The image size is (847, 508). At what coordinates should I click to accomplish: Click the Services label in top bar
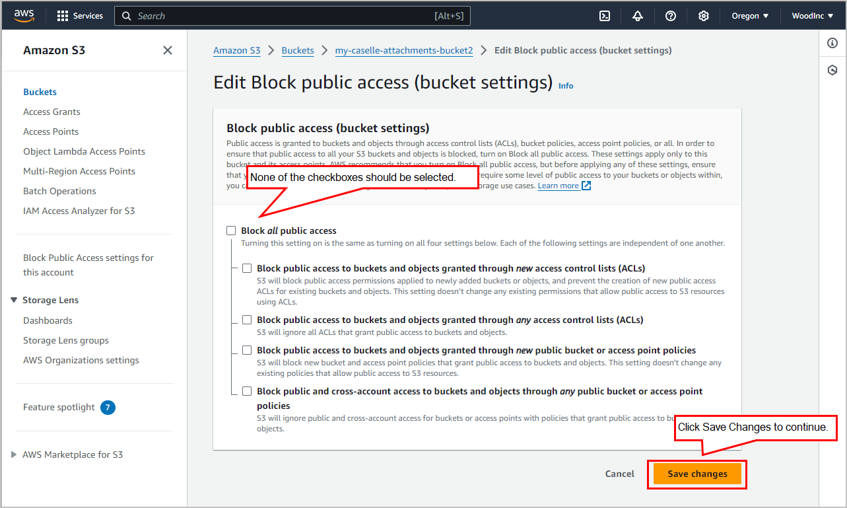pos(88,16)
